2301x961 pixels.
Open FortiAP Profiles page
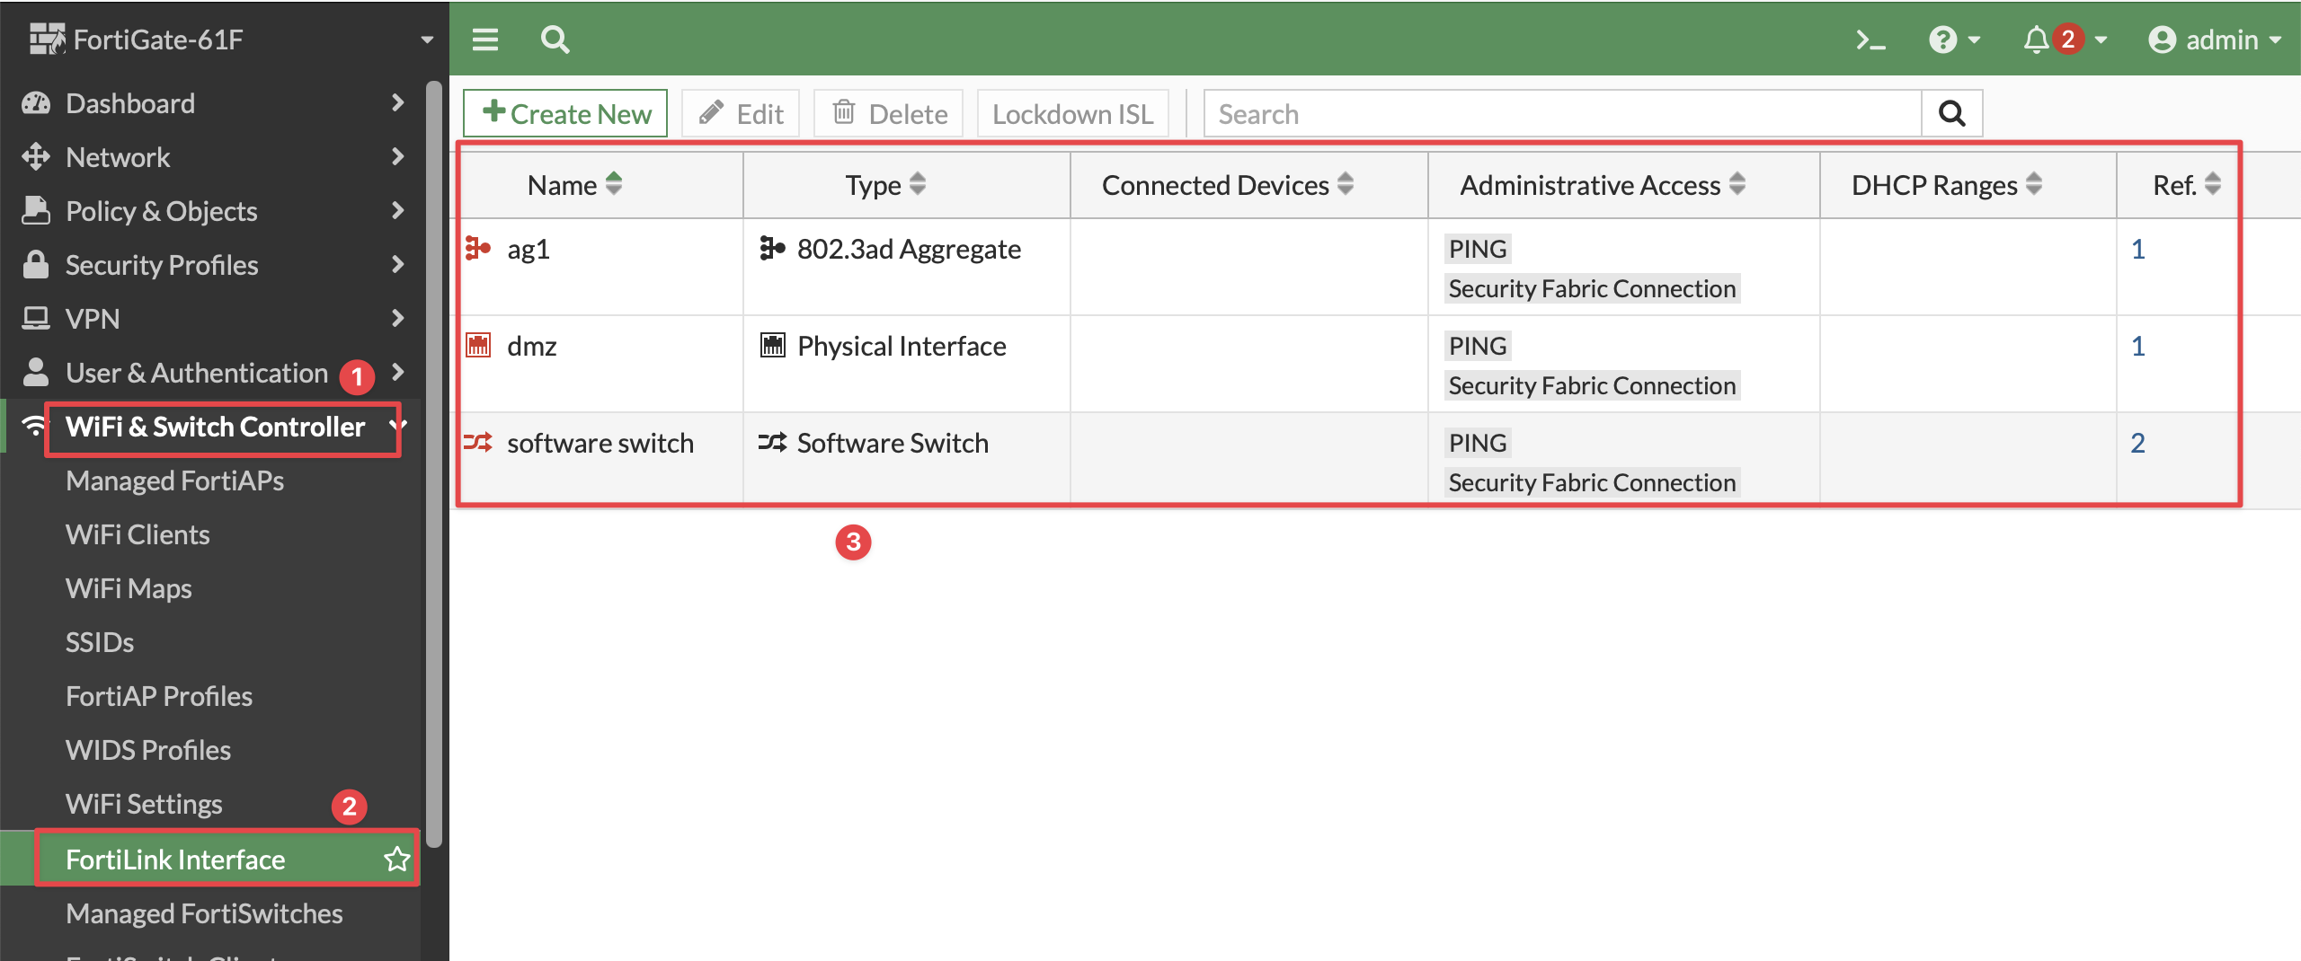(159, 696)
